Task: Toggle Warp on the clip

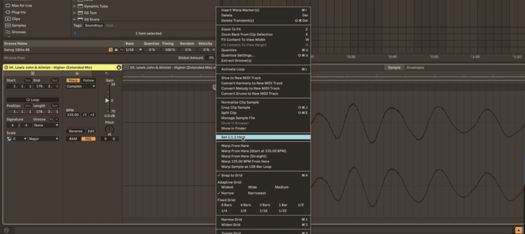Action: (73, 80)
